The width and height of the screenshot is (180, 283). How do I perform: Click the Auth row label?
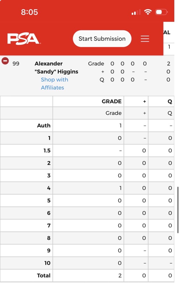pos(44,125)
